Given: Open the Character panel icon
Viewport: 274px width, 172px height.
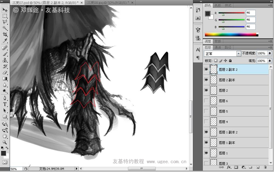Looking at the screenshot, I should pyautogui.click(x=198, y=50).
